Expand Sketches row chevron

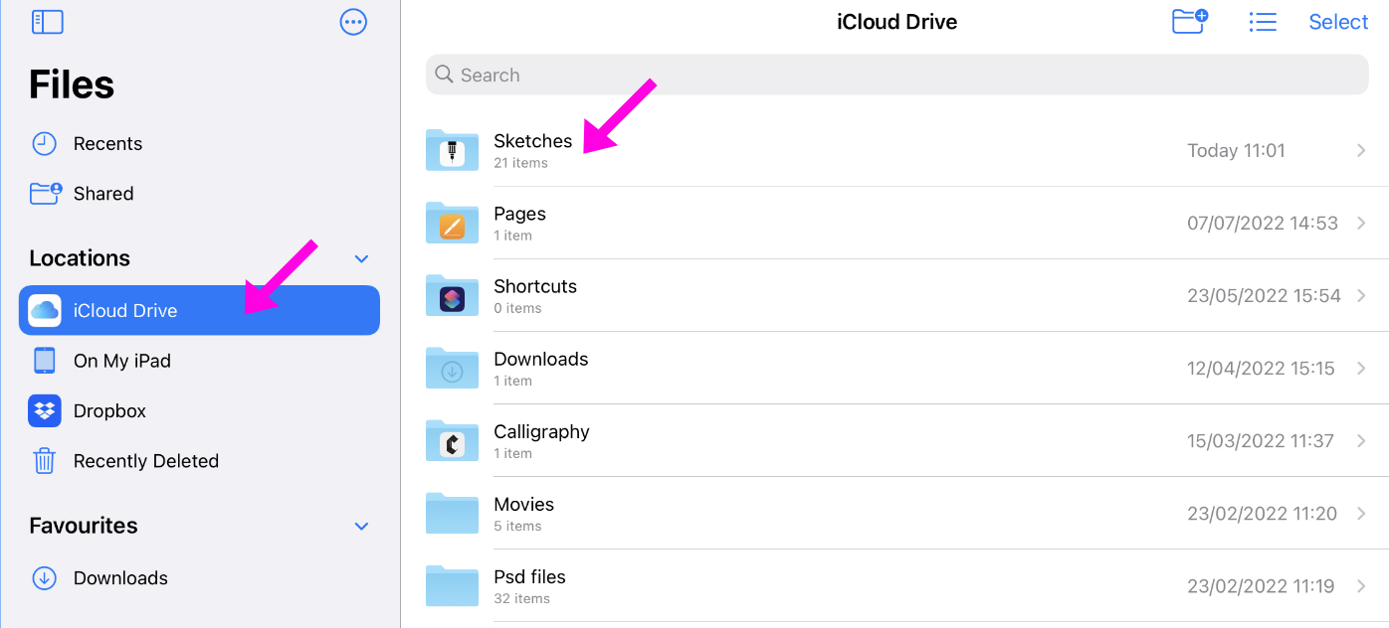point(1361,150)
